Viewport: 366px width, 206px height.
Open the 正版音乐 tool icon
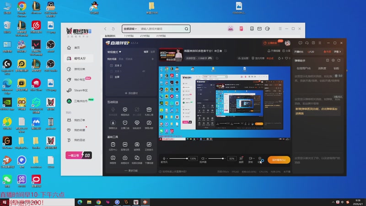click(x=149, y=144)
